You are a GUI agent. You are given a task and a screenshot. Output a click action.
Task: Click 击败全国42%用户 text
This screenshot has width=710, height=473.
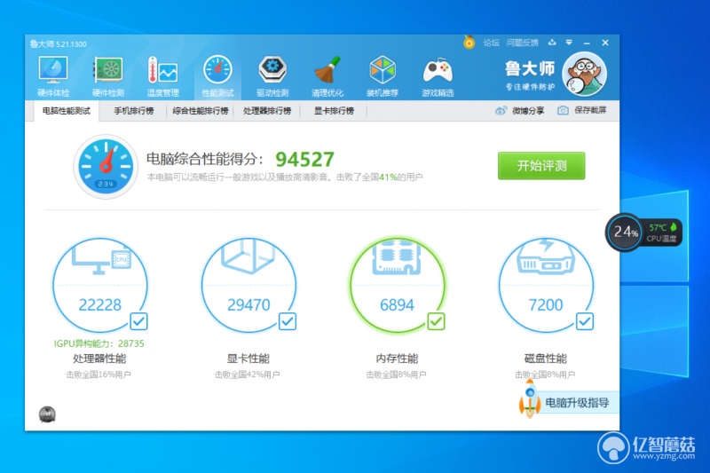(x=248, y=374)
